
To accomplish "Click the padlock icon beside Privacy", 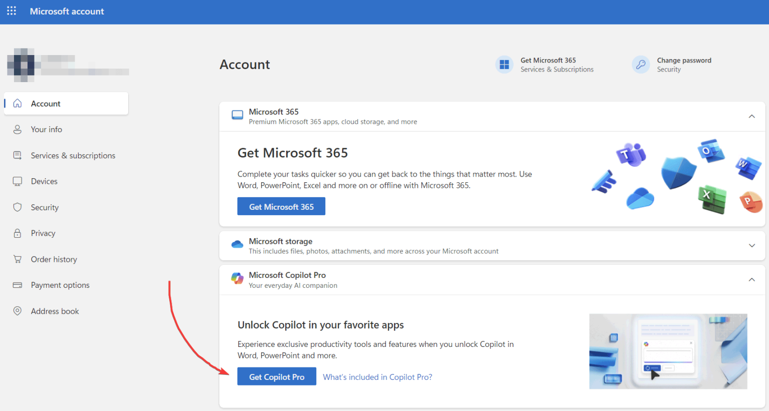I will [x=18, y=233].
